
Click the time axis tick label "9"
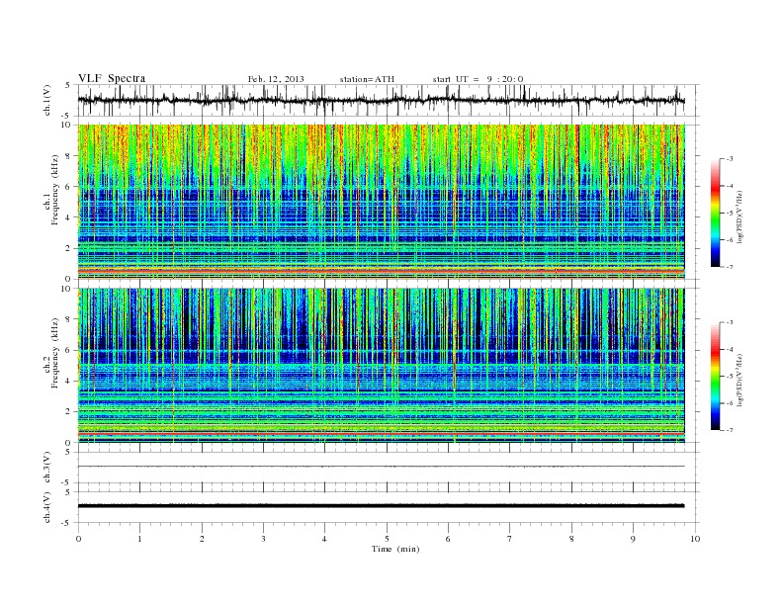click(633, 539)
